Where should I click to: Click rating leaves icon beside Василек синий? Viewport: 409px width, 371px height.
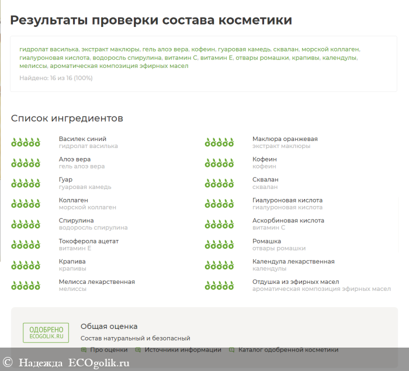pyautogui.click(x=26, y=142)
